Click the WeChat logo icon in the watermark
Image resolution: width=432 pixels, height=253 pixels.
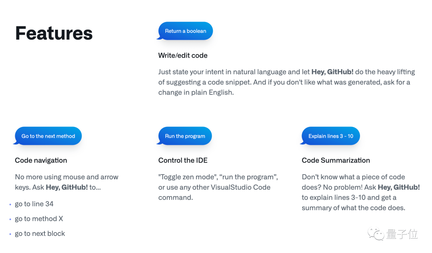coord(376,234)
